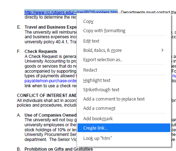Click text 'link when to use a check'
Image resolution: width=176 pixels, height=151 pixels.
47,86
